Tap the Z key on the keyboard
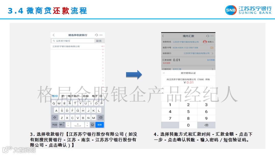Screen dimensions: 275x155 tap(62, 118)
